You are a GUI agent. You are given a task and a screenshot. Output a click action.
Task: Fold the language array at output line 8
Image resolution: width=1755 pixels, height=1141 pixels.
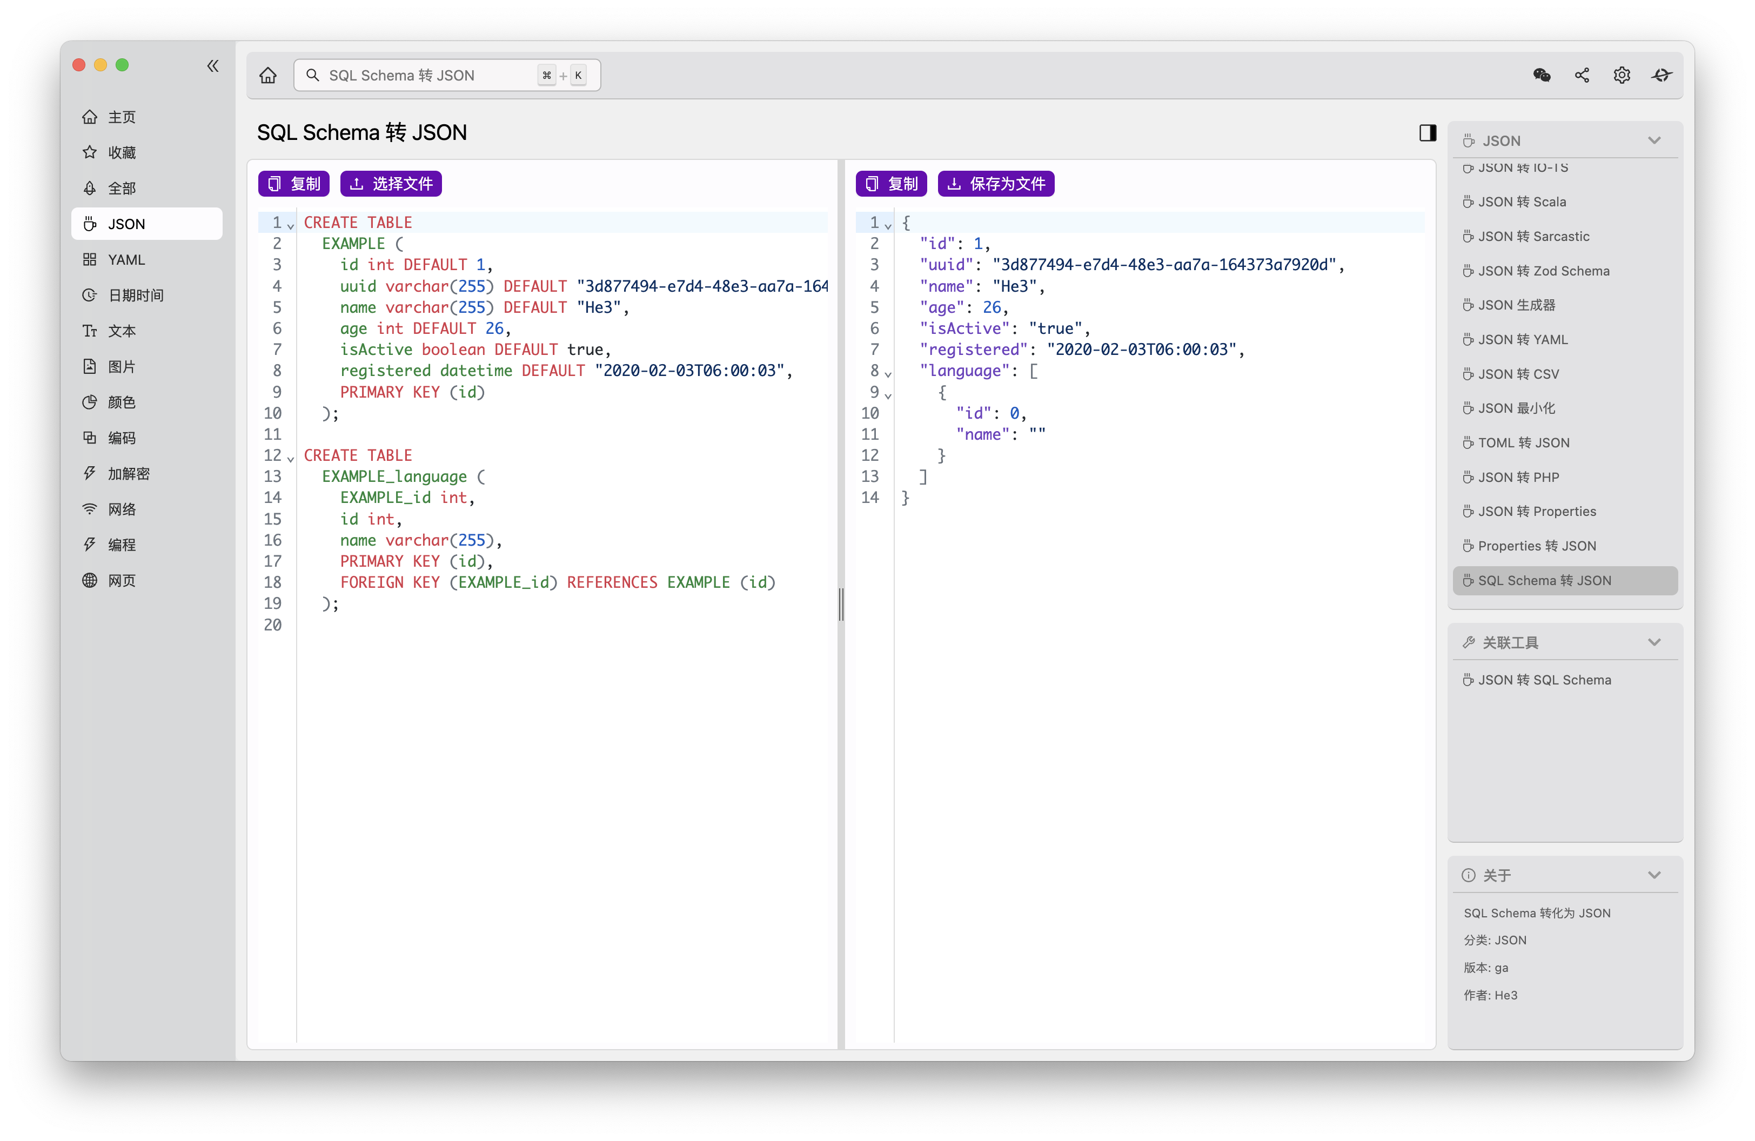tap(888, 374)
